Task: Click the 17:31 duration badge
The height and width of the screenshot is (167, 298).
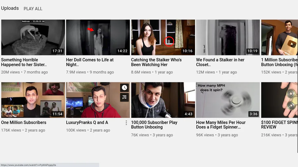Action: pos(57,51)
